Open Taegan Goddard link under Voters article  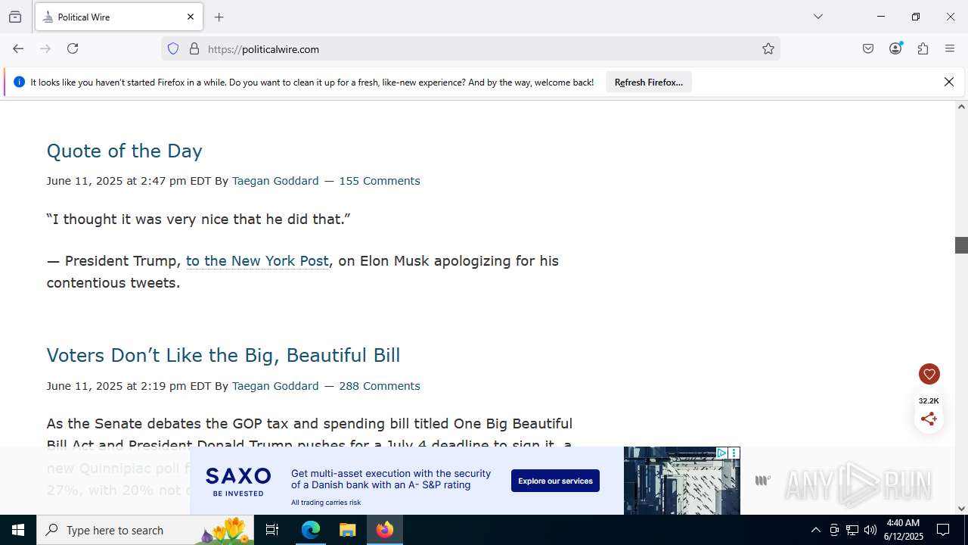point(275,386)
